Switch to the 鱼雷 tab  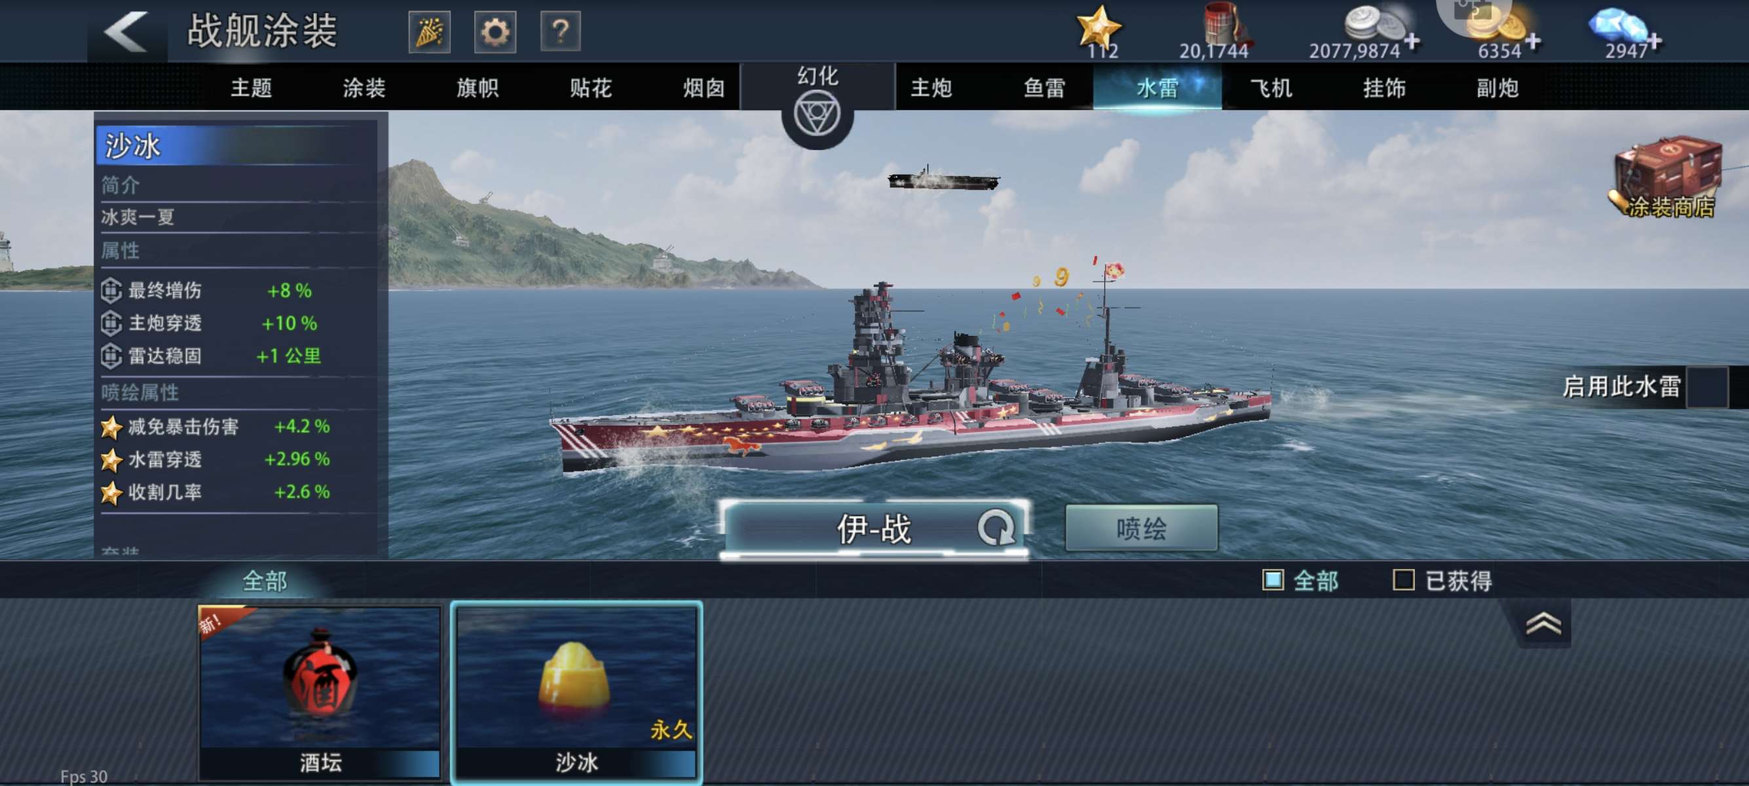pos(1044,88)
